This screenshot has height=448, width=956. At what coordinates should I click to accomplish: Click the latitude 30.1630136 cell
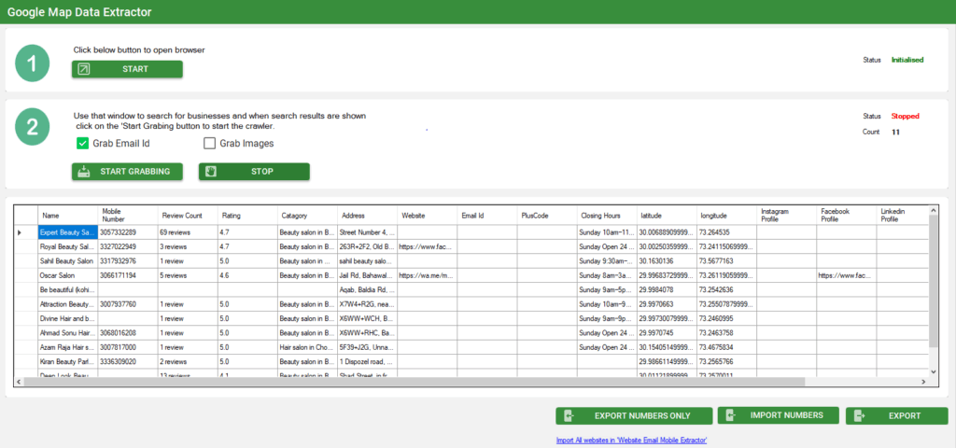tap(667, 261)
